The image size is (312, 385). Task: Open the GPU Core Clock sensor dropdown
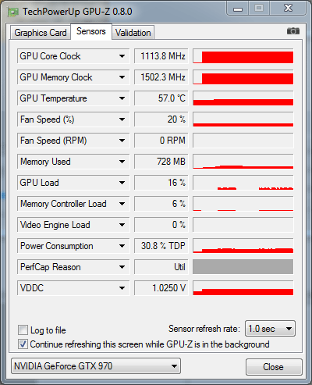[x=122, y=56]
